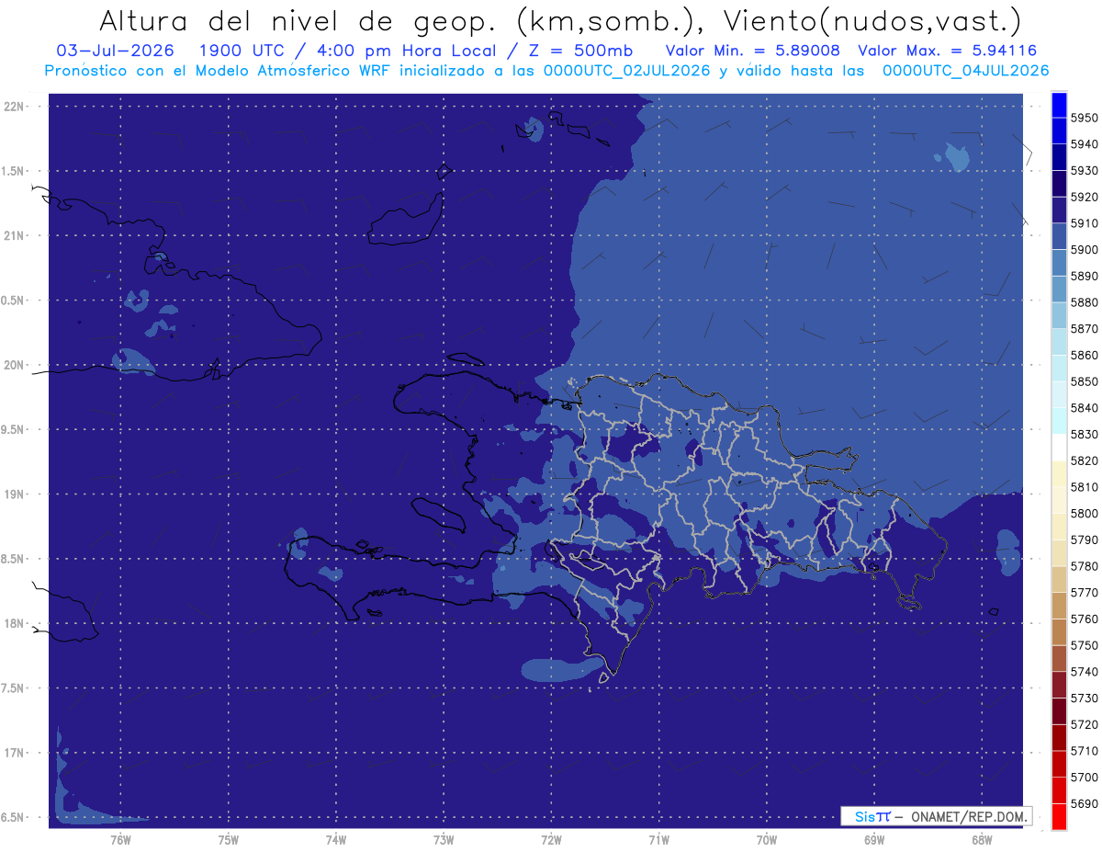Click the '73W' longitude label
Screen dimensions: 1102x852
coord(444,839)
